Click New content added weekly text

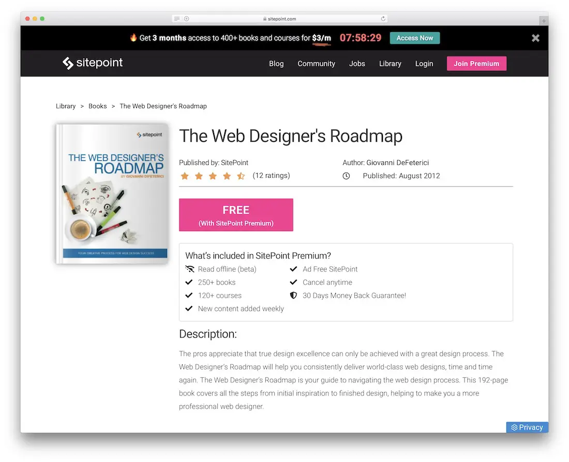pyautogui.click(x=241, y=309)
